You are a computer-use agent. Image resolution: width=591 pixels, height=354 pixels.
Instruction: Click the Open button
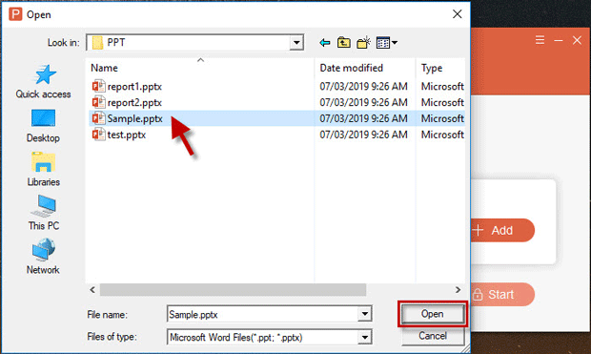[433, 314]
